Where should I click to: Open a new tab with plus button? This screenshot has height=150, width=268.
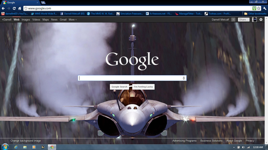(x=43, y=3)
